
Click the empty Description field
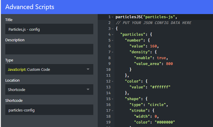pyautogui.click(x=49, y=49)
